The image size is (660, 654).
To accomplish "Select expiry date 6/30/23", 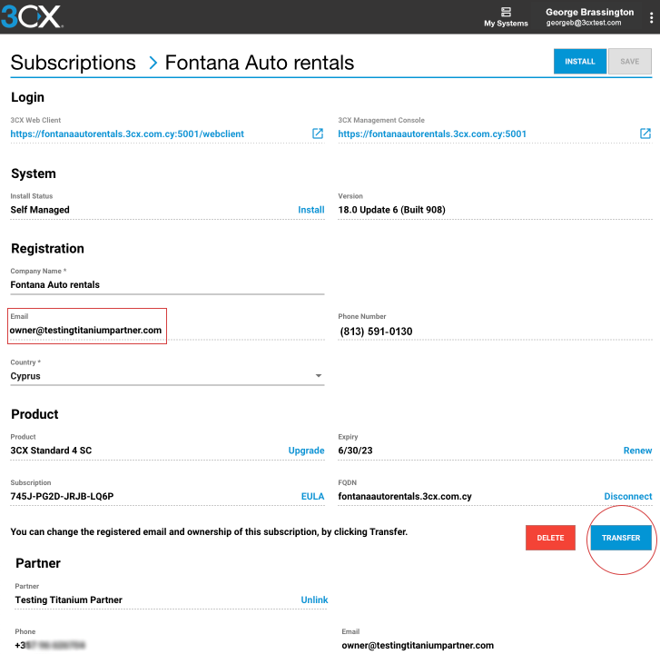I will coord(355,451).
